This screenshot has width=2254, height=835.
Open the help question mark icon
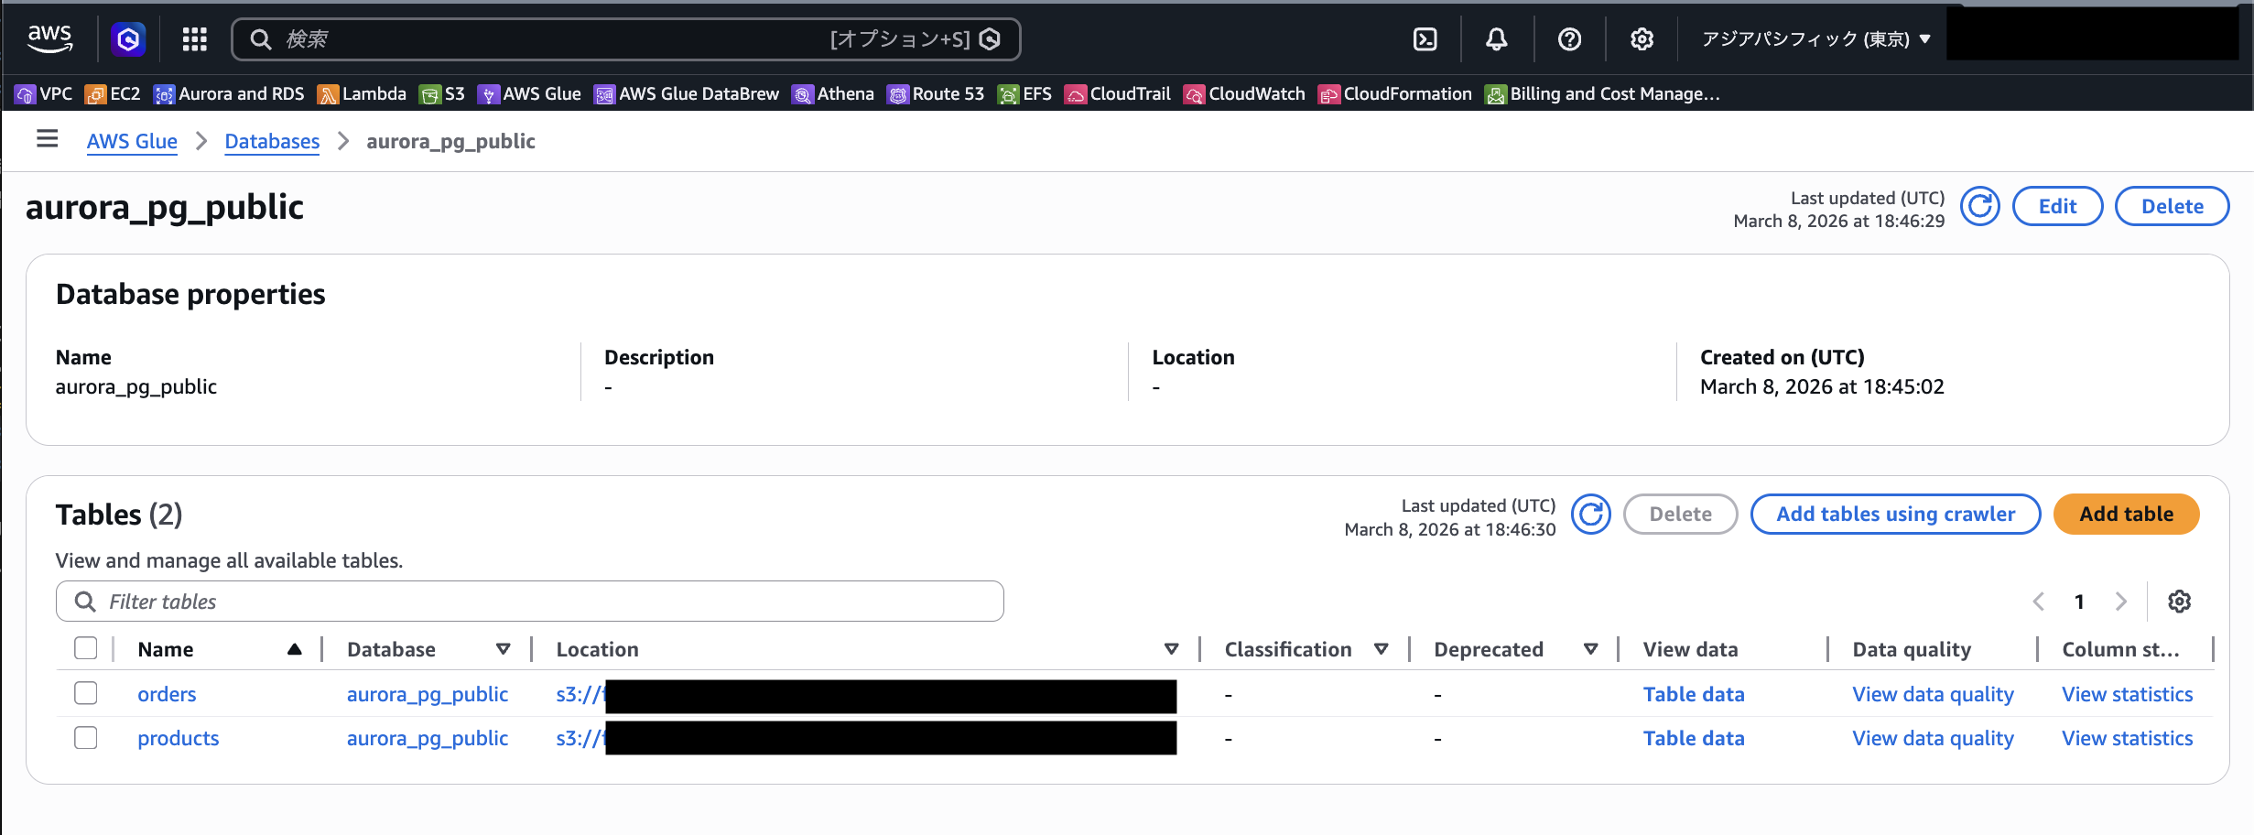click(1569, 39)
